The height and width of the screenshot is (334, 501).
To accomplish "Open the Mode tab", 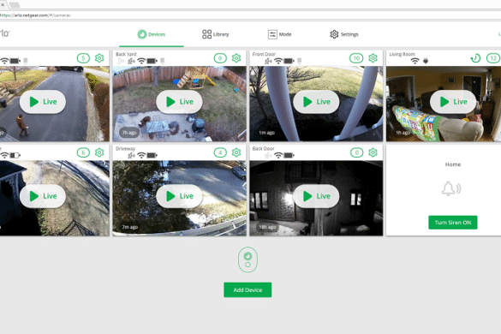I will click(x=279, y=34).
